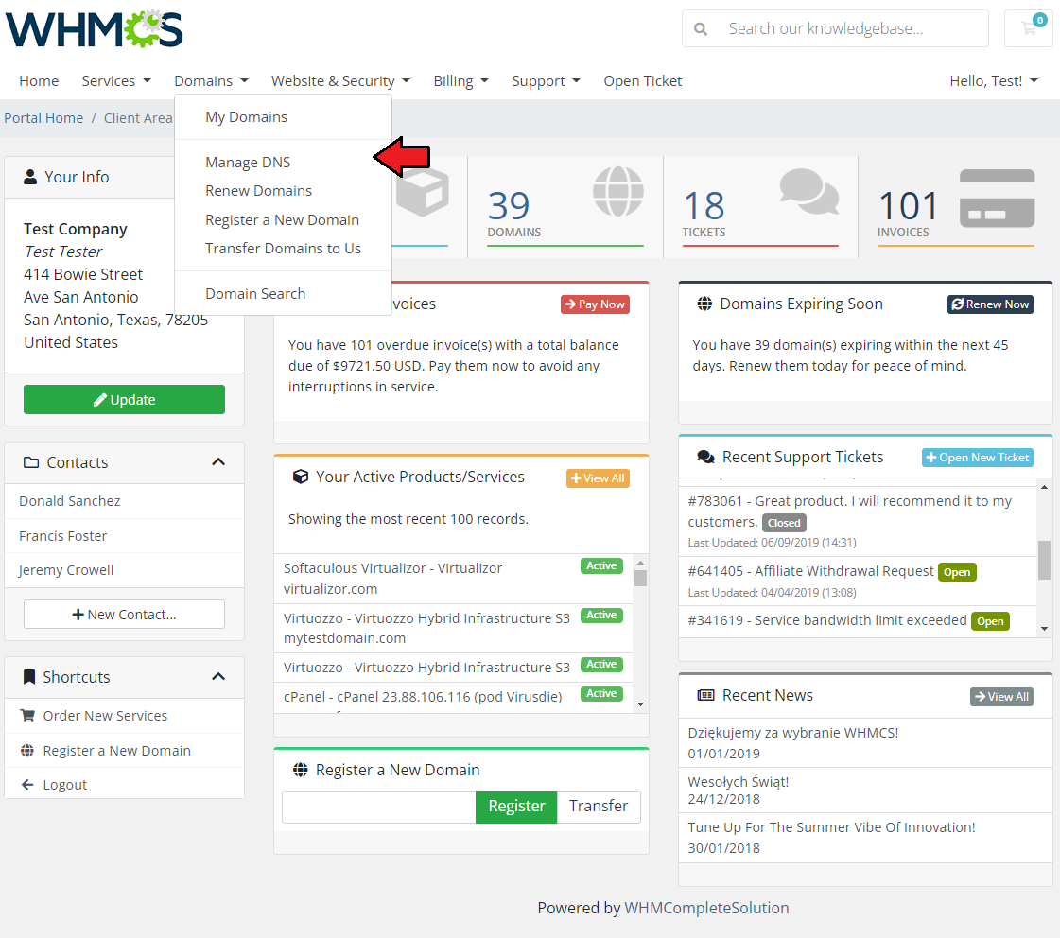Open contact Francis Foster
Image resolution: width=1060 pixels, height=938 pixels.
tap(124, 536)
